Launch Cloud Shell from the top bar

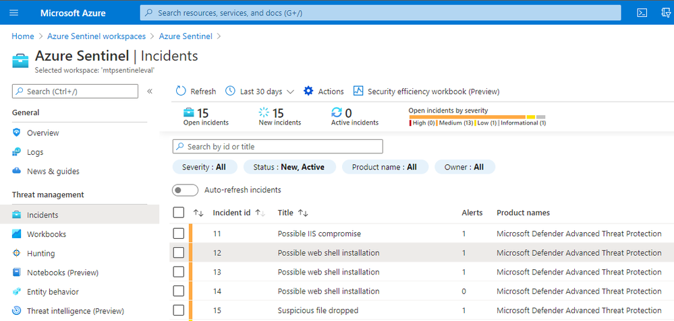pyautogui.click(x=642, y=13)
